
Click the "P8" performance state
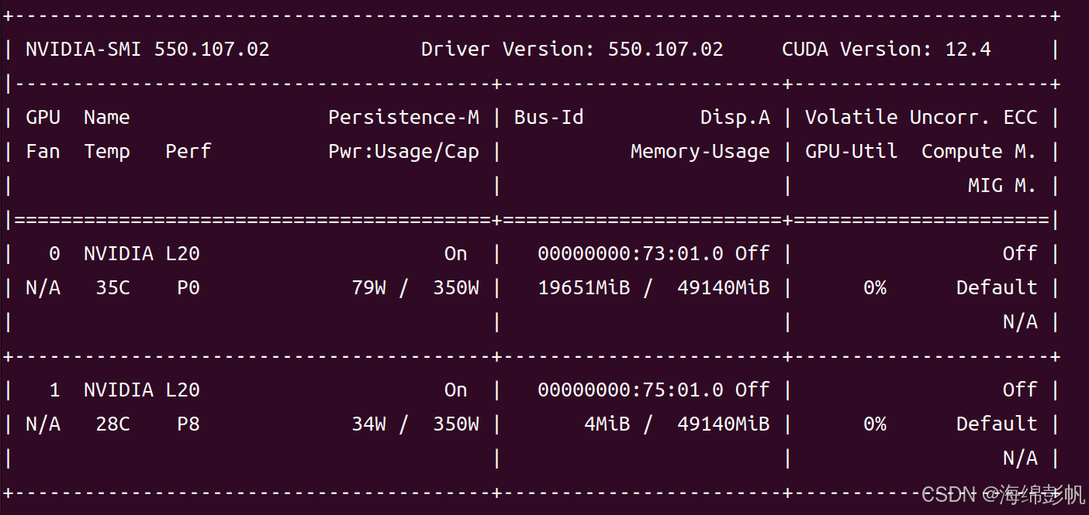[x=188, y=424]
